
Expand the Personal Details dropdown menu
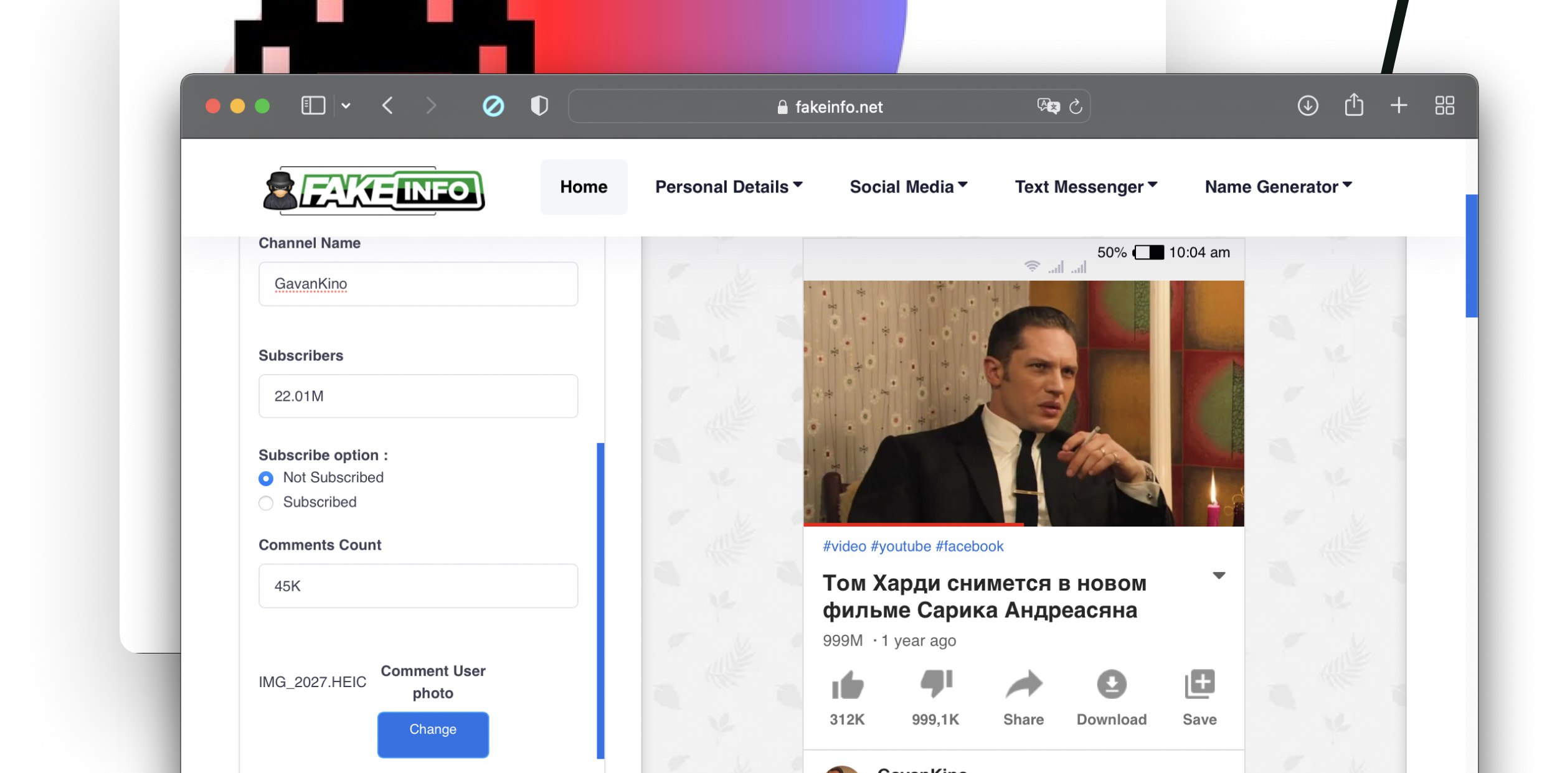coord(728,185)
